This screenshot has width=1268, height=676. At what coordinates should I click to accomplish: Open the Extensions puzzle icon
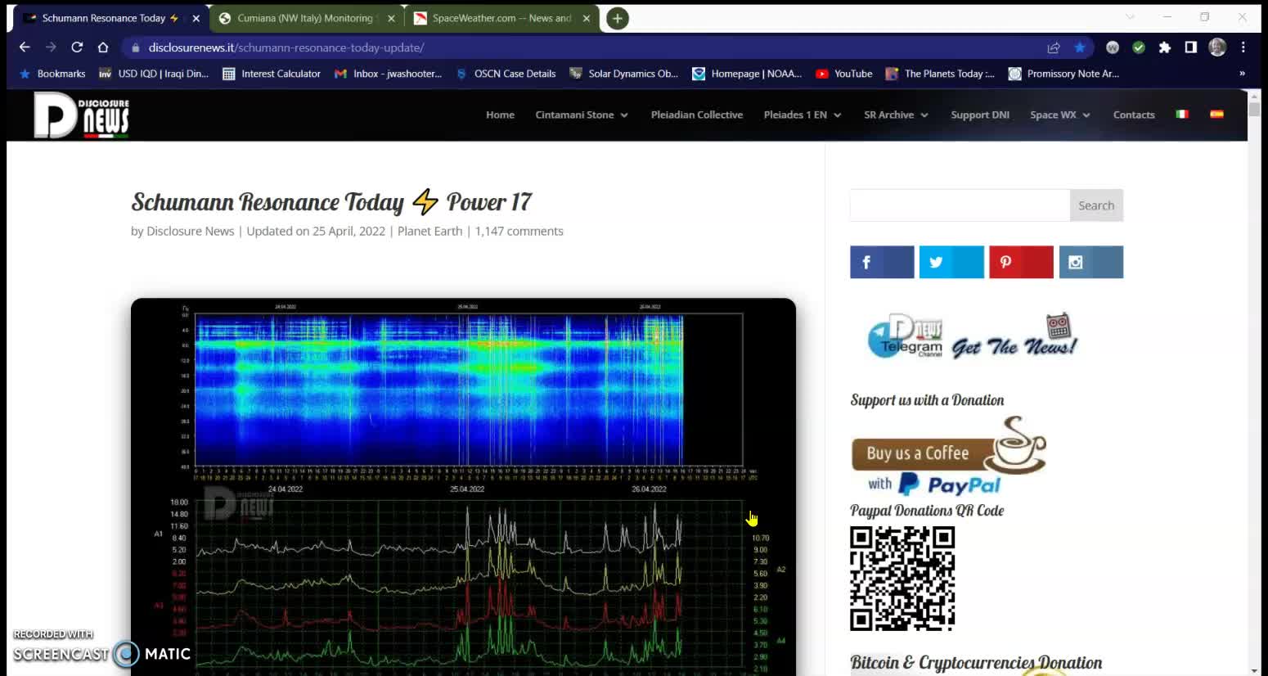[x=1165, y=47]
